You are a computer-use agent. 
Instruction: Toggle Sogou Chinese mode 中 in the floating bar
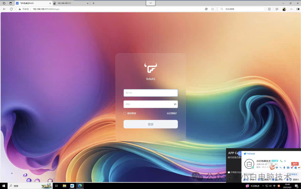click(x=277, y=168)
